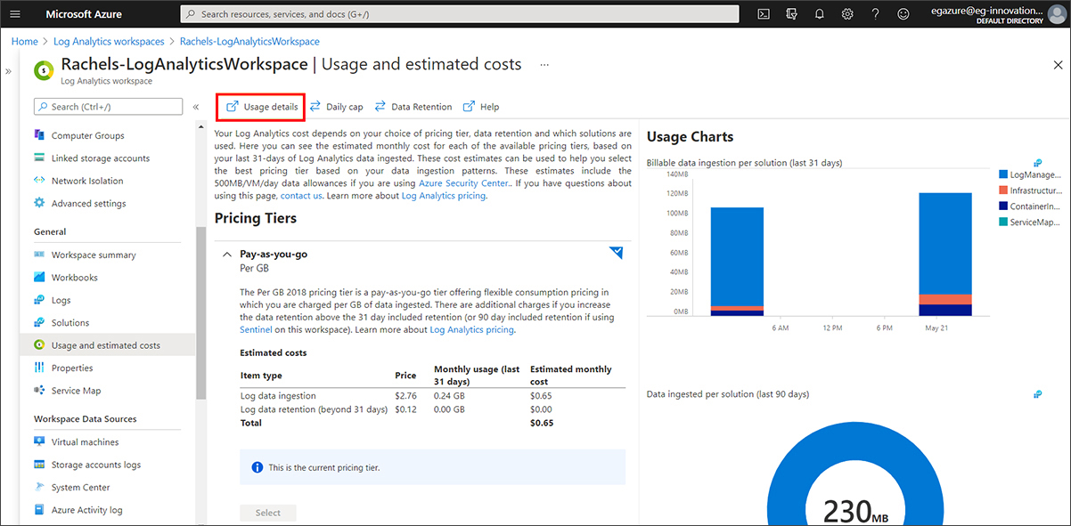The image size is (1071, 526).
Task: Open the Daily cap setting
Action: (336, 107)
